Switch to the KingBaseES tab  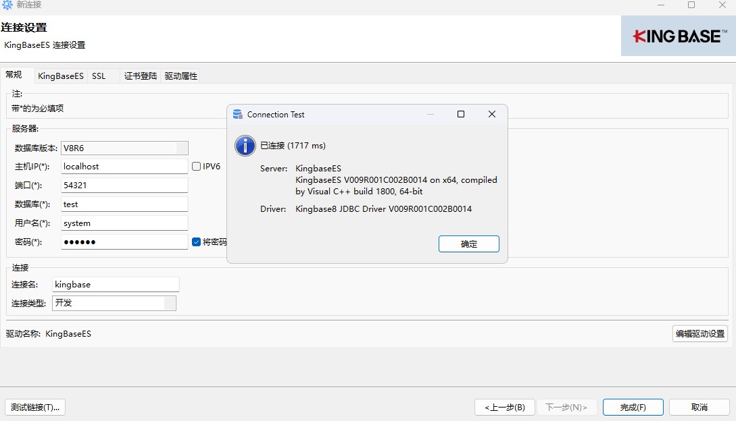61,76
